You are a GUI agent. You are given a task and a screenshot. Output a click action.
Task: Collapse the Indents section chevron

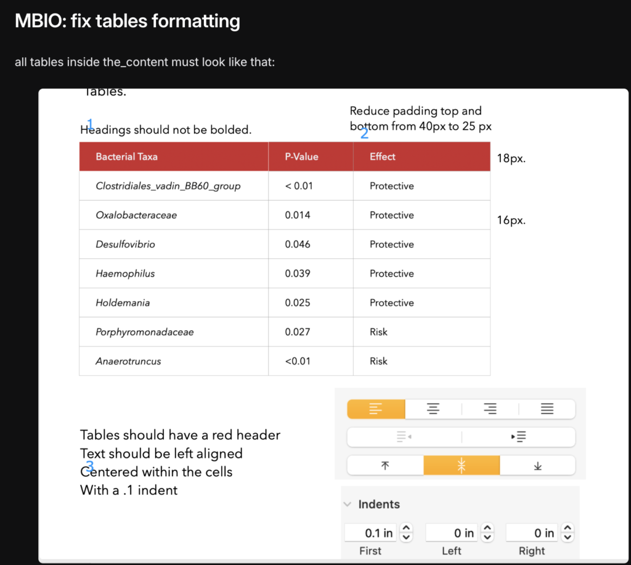(348, 504)
